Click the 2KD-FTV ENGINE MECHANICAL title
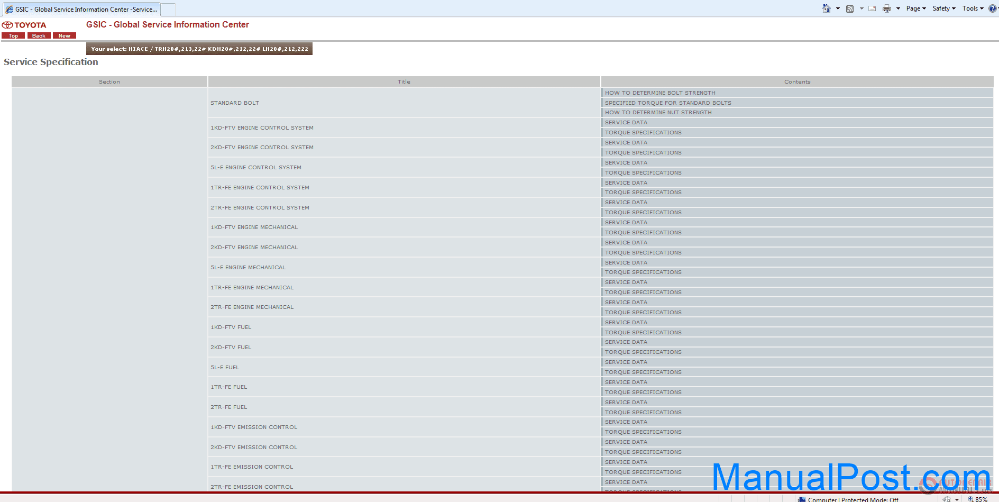The width and height of the screenshot is (999, 502). 254,247
